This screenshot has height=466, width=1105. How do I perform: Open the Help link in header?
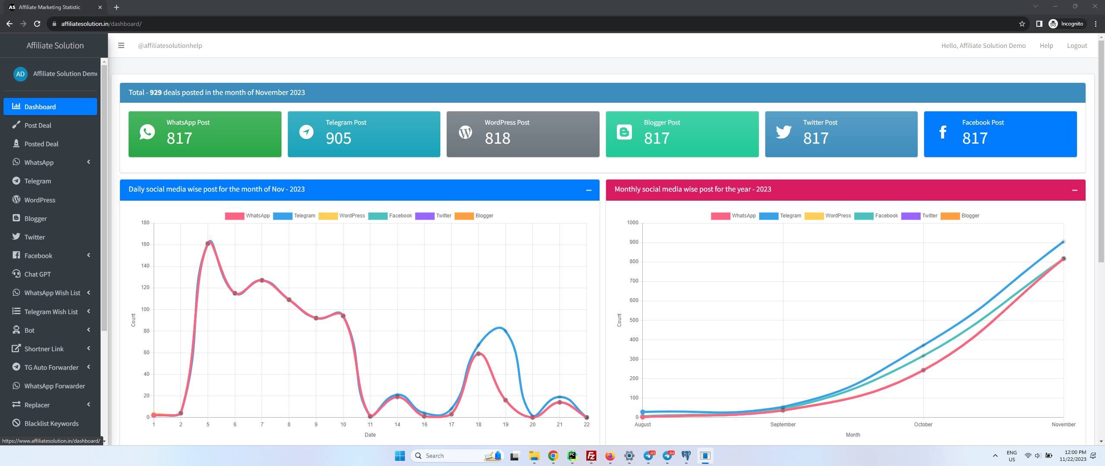pos(1046,45)
